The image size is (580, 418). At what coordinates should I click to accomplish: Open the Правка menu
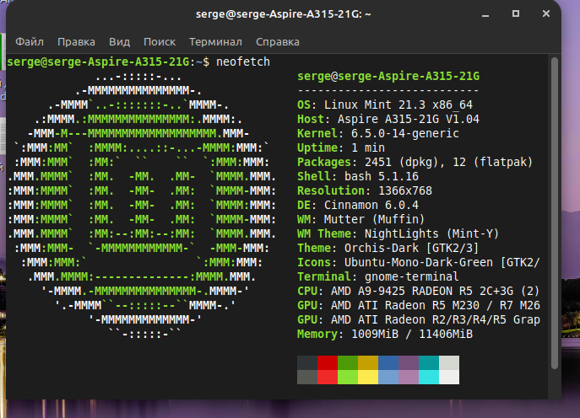click(x=76, y=42)
